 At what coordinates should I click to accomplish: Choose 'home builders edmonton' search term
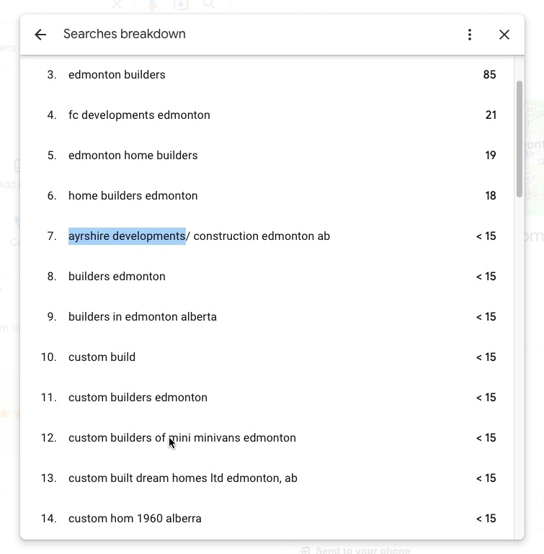[133, 196]
